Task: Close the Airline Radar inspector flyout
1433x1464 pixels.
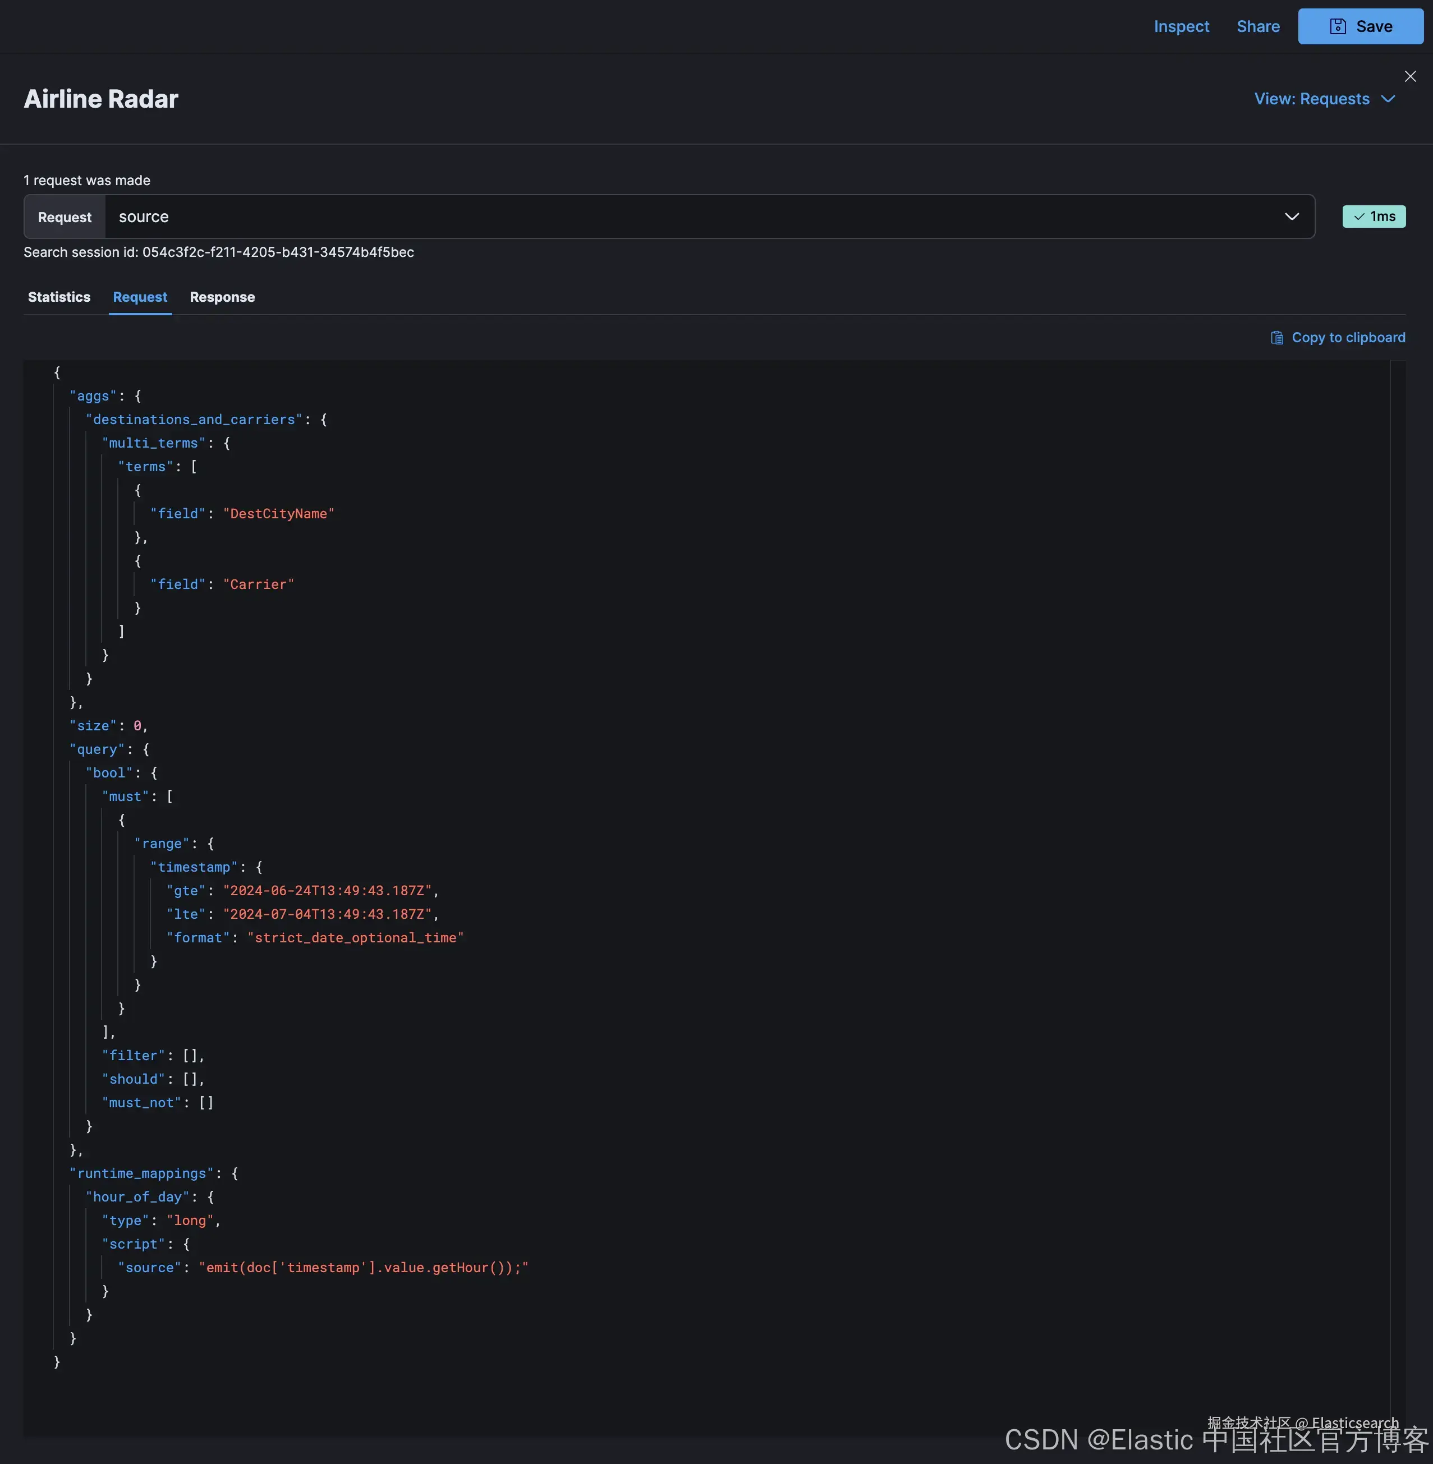Action: point(1409,77)
